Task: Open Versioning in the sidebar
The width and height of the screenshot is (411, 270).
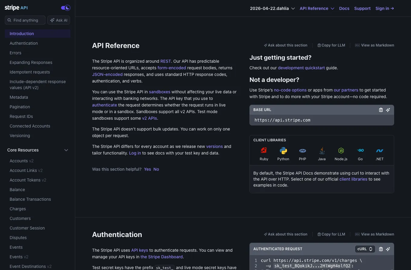Action: coord(20,136)
